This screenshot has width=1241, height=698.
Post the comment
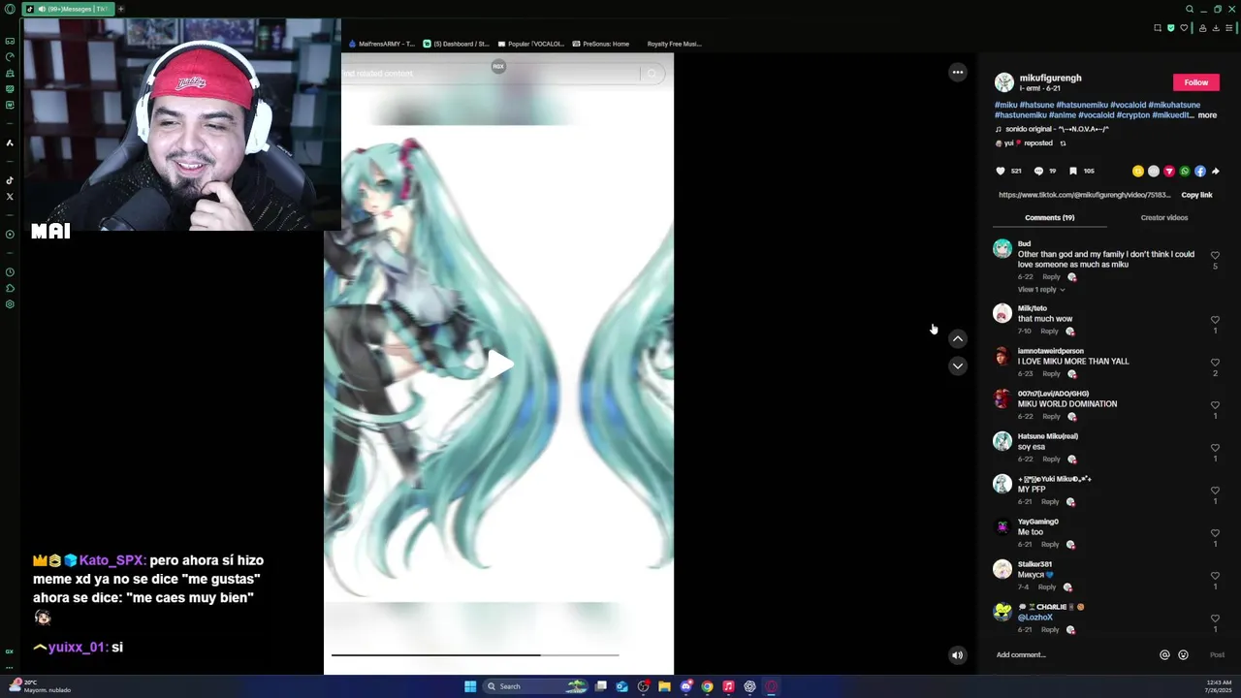(x=1217, y=655)
